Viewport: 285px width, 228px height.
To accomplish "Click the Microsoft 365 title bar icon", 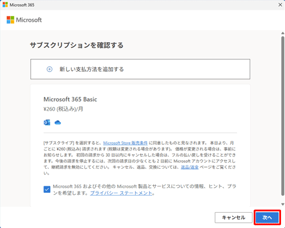I will pyautogui.click(x=5, y=5).
